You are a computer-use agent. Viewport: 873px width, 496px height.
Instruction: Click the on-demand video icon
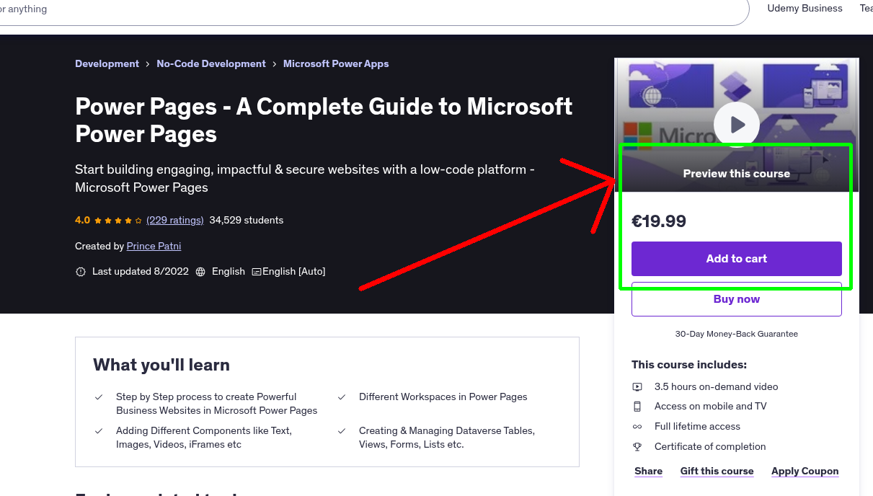(637, 386)
